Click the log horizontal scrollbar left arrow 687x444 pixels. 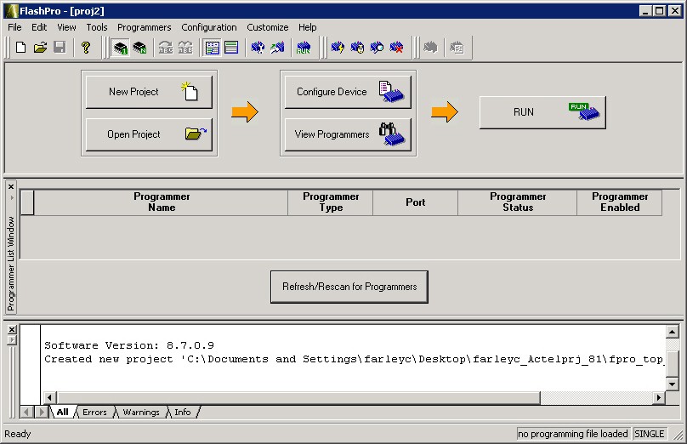49,397
